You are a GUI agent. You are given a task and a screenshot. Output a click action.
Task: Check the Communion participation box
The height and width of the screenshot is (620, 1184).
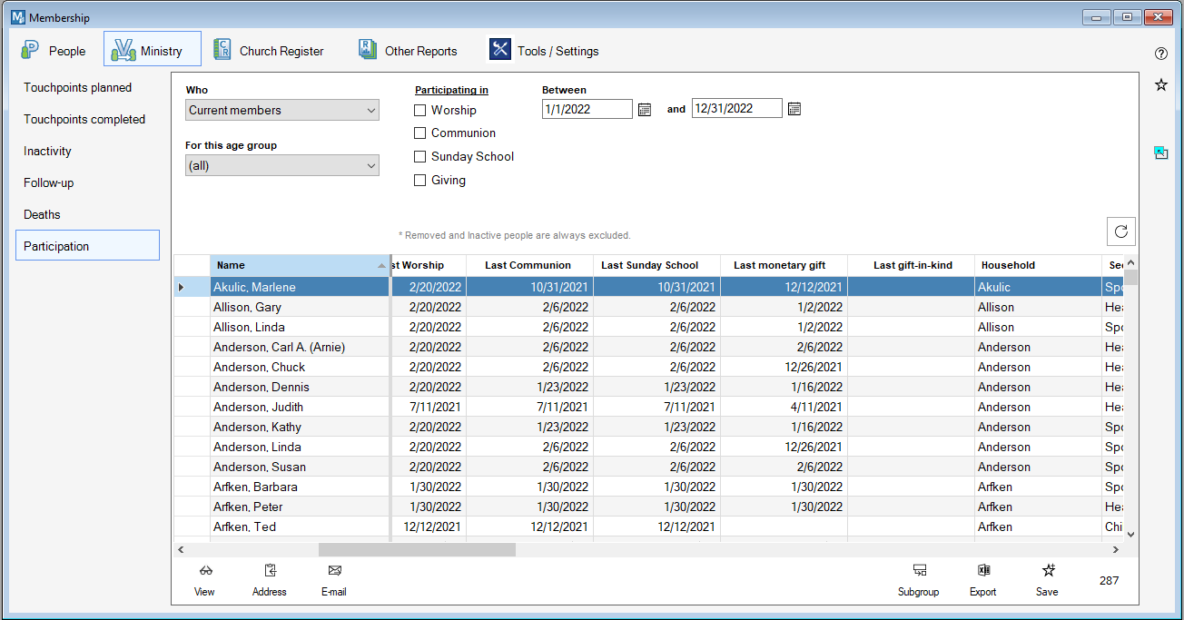click(420, 133)
